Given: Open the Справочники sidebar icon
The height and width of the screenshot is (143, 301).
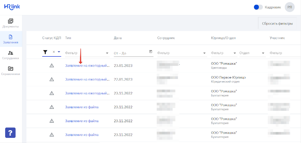Looking at the screenshot, I should (x=11, y=68).
